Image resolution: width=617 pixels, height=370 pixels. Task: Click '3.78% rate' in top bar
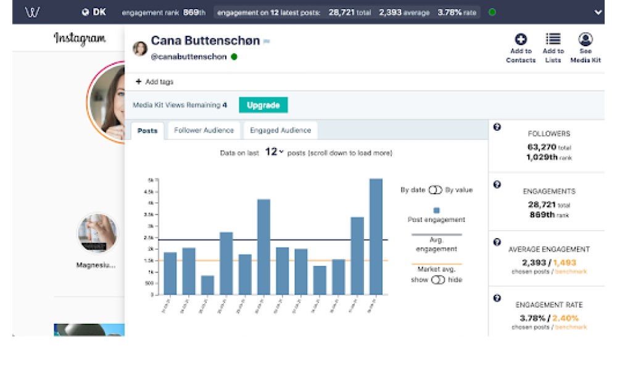[457, 12]
